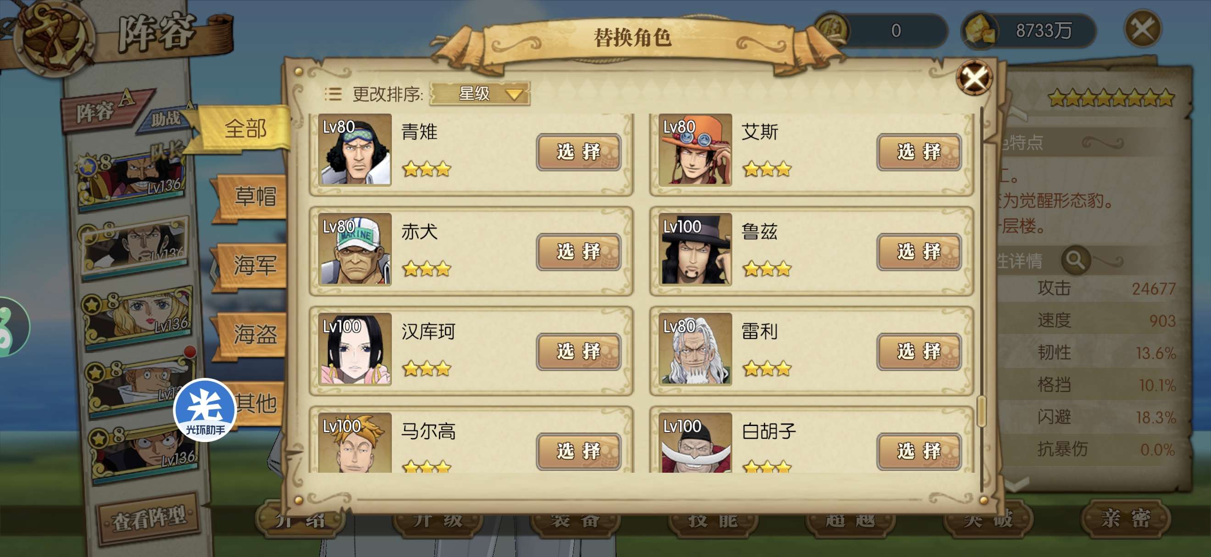
Task: Open the 星级 sort order dropdown
Action: pos(480,93)
